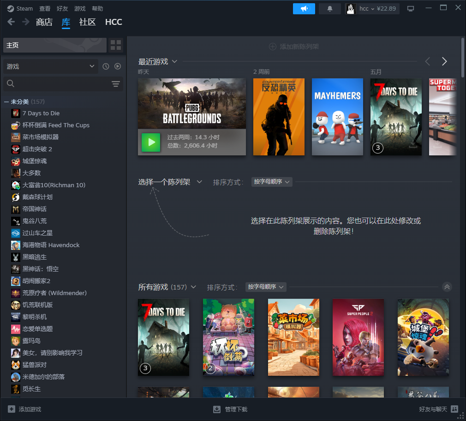This screenshot has width=466, height=421.
Task: Switch to Big Picture mode monitor icon
Action: [411, 9]
